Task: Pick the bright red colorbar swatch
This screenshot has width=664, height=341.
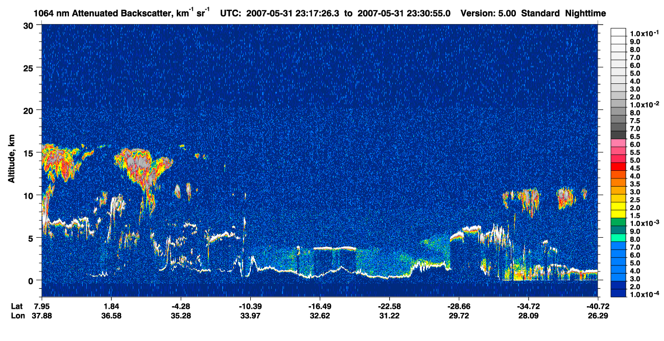Action: coord(619,167)
